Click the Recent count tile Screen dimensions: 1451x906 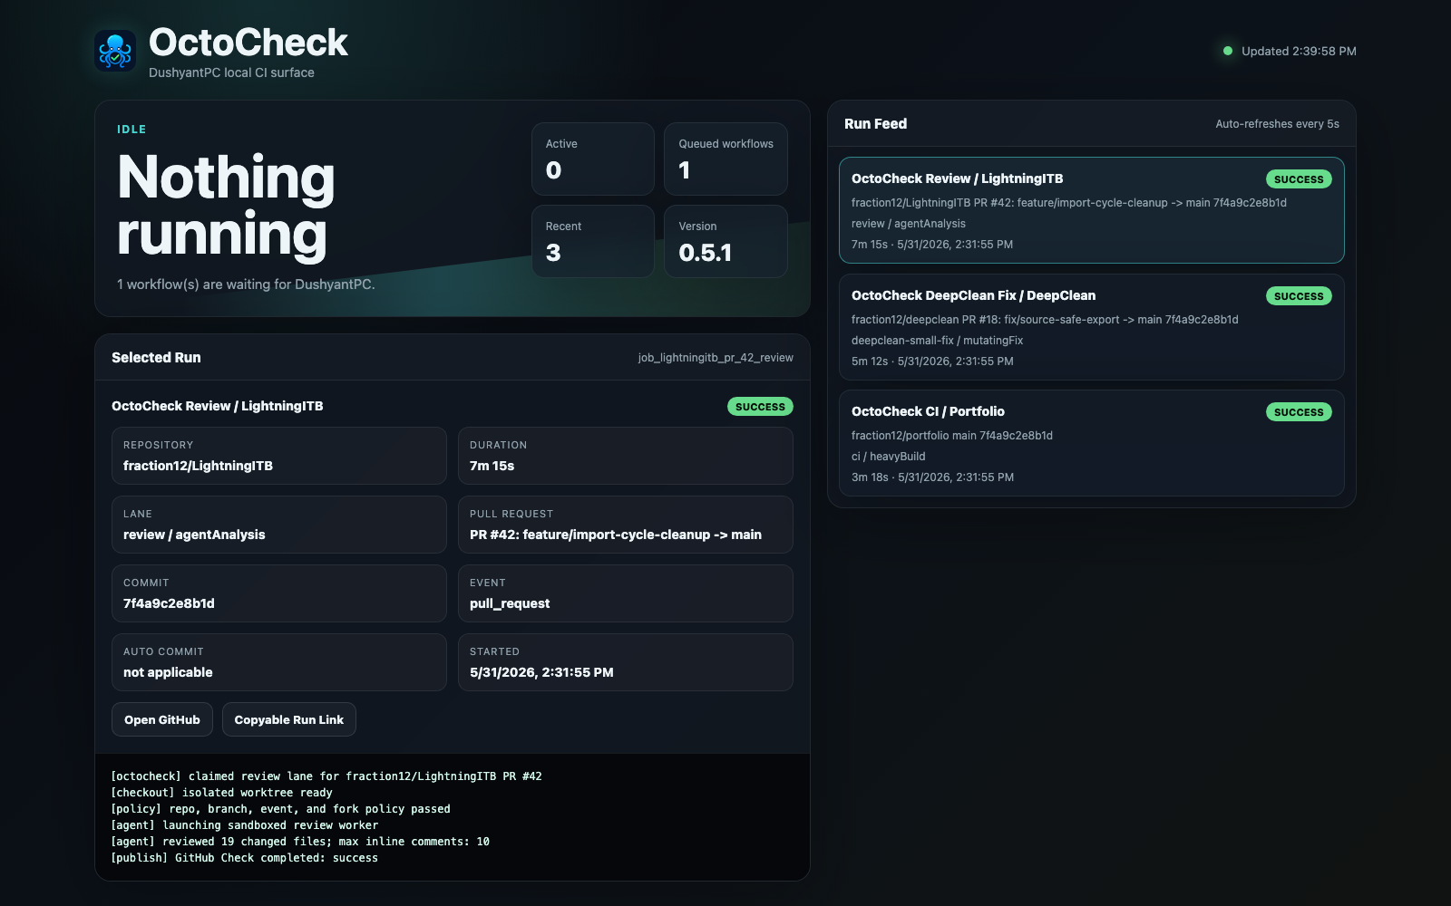(x=593, y=241)
